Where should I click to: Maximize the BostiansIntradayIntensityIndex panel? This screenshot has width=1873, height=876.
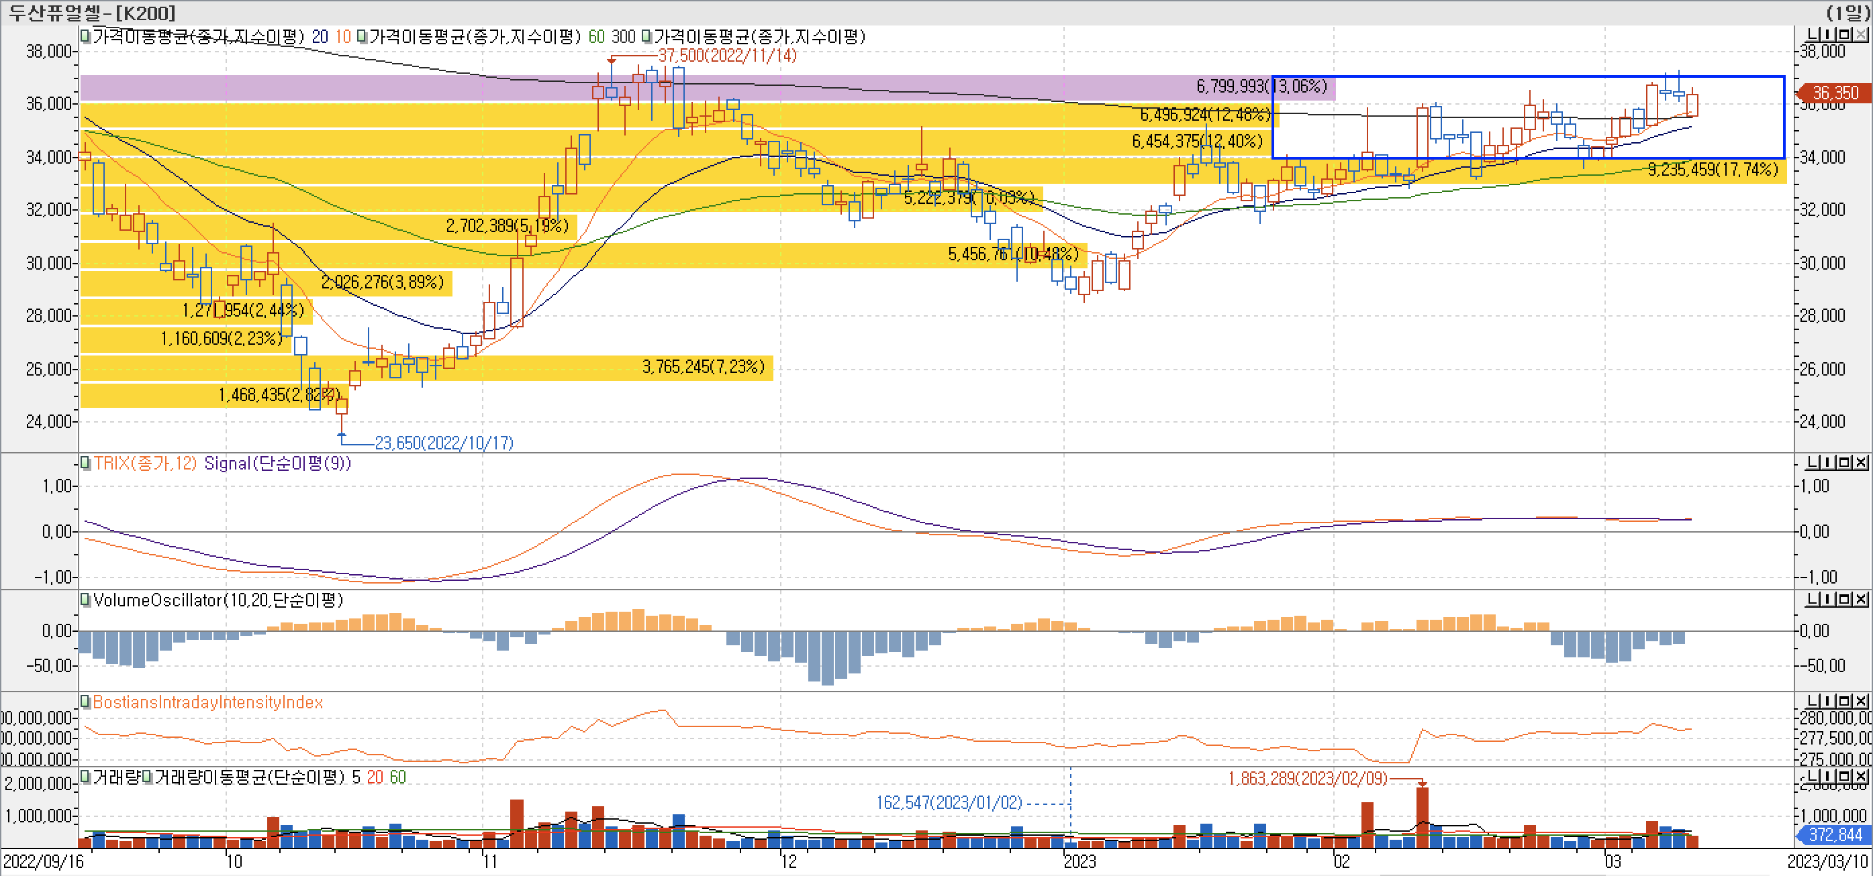tap(1844, 701)
